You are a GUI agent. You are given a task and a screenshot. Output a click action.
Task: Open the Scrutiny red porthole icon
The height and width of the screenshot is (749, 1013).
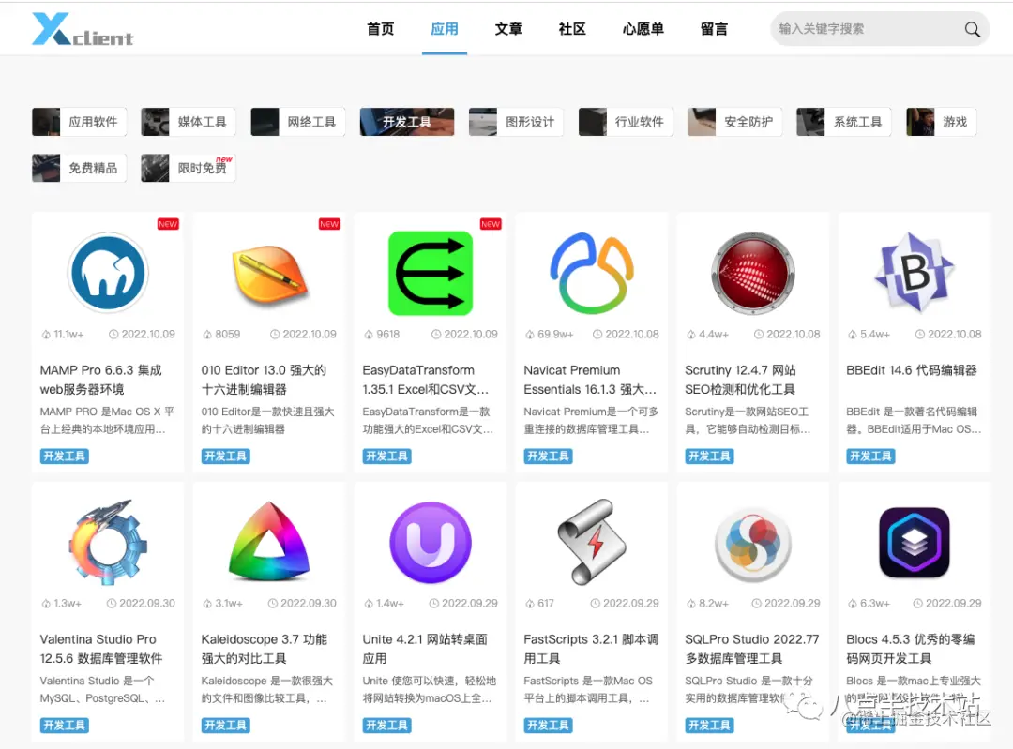(x=752, y=273)
